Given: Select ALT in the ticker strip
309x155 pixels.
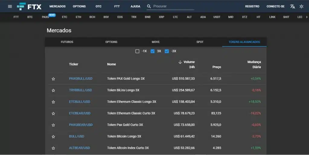Looking at the screenshot, I should pos(189,17).
